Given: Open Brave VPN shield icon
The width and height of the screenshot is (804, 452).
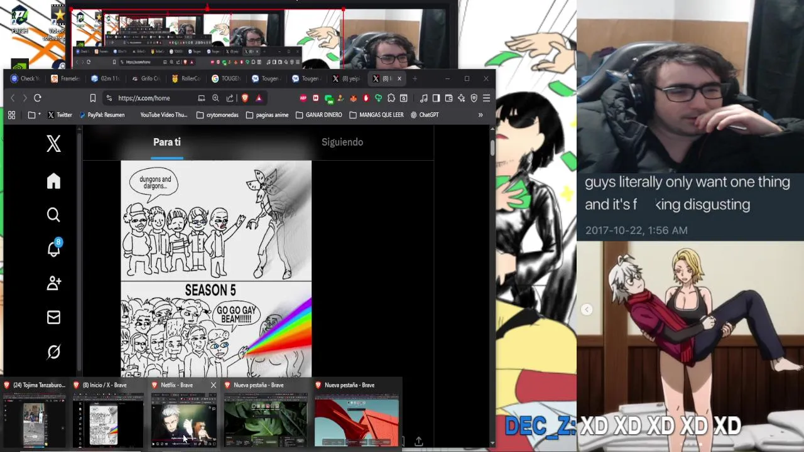Looking at the screenshot, I should (474, 98).
